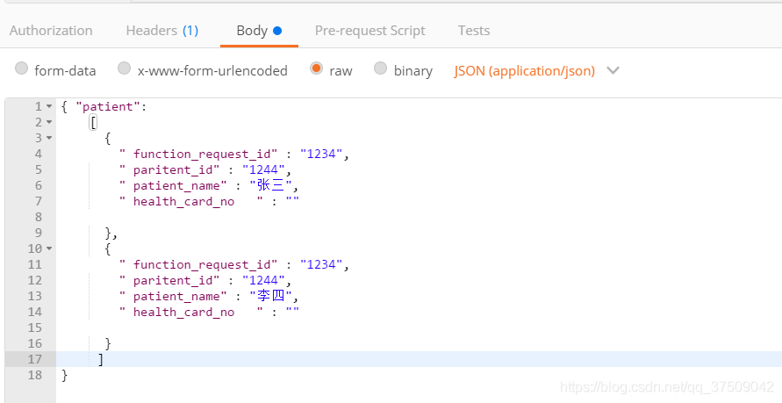The image size is (782, 403).
Task: Click the "patient" key on line 1
Action: (x=108, y=107)
